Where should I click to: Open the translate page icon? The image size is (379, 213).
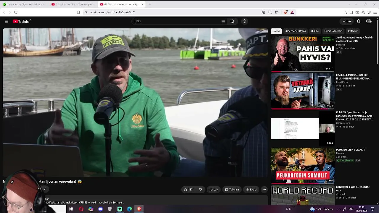point(263,12)
